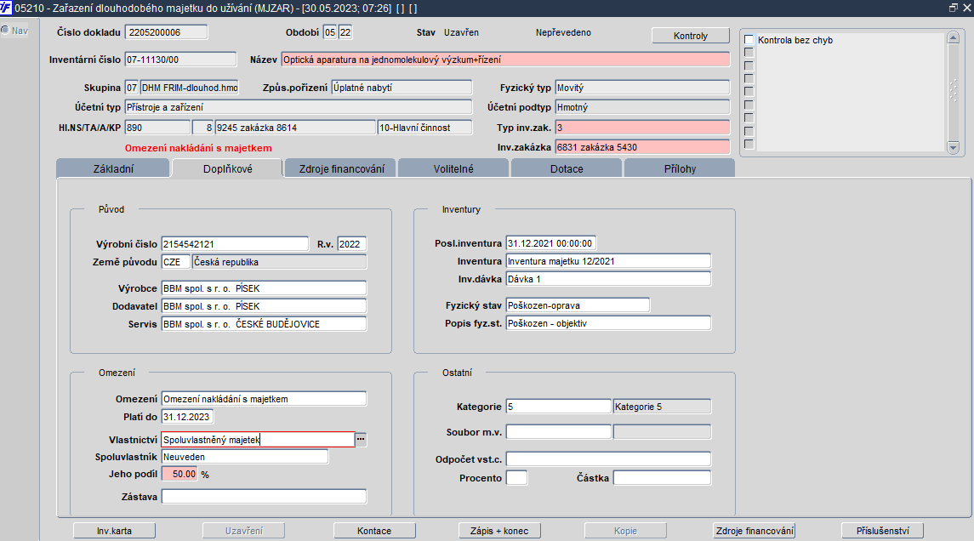Screen dimensions: 974x541
Task: Tick the 'Kontrola bez chyb' checkbox
Action: 749,40
